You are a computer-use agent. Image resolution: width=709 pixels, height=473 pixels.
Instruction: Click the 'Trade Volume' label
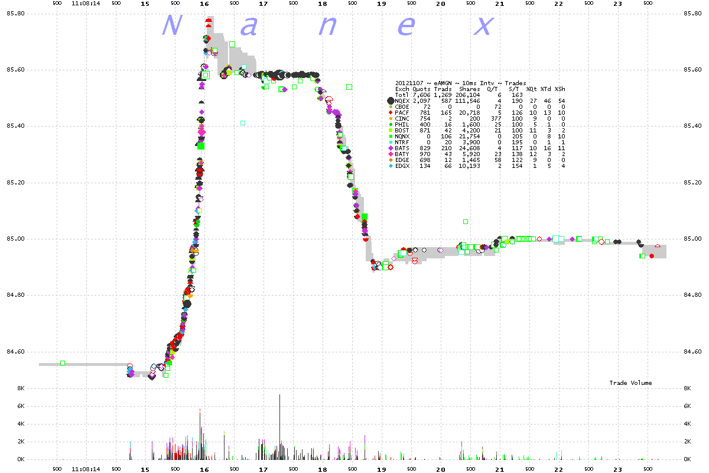631,383
